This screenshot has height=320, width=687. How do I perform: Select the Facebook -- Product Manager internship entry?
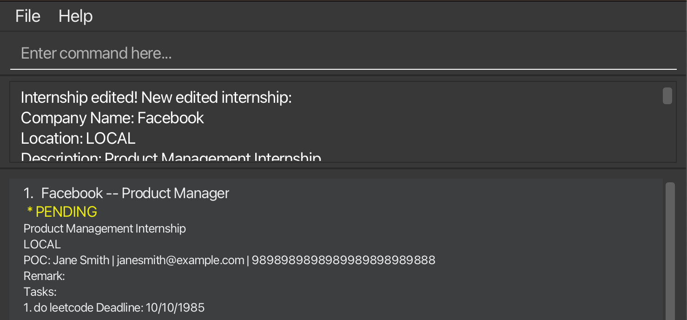click(x=135, y=193)
